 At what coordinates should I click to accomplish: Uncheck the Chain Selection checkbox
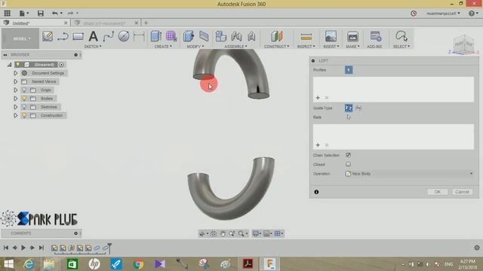348,155
